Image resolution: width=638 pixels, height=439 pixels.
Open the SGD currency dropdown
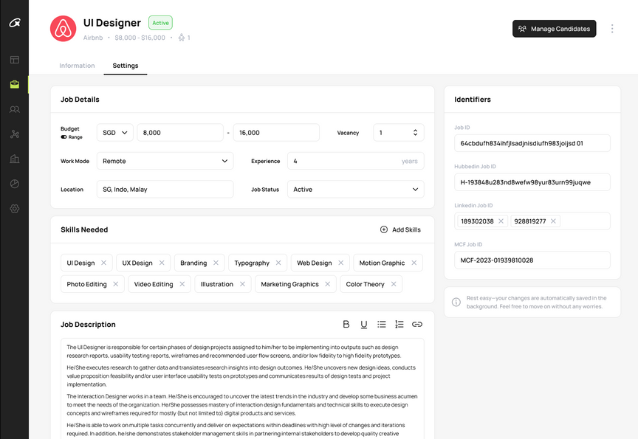click(114, 133)
